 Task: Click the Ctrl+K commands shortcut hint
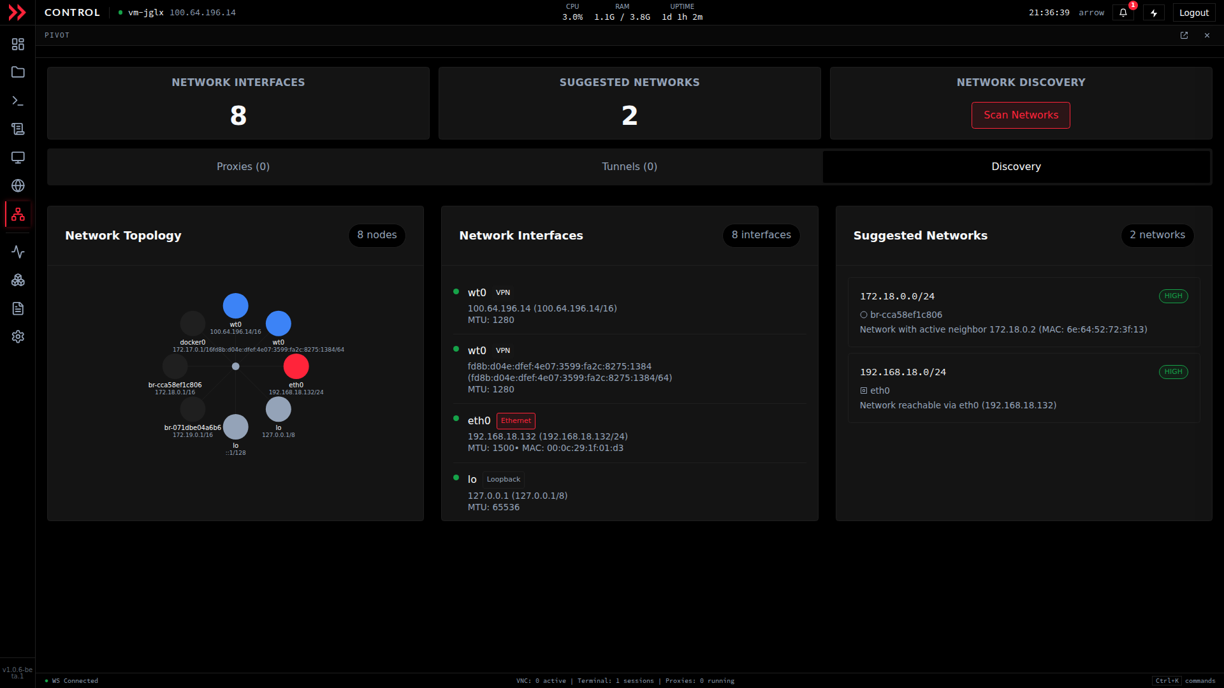(1184, 681)
